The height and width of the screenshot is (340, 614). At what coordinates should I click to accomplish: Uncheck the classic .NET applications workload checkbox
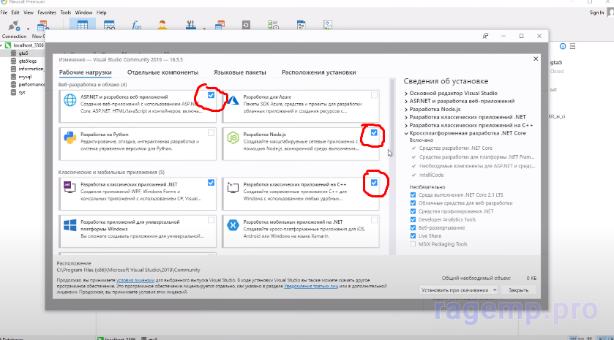tap(211, 183)
